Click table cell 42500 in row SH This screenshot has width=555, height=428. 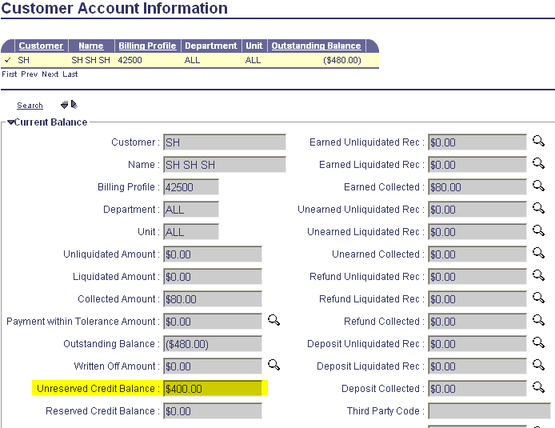coord(130,60)
